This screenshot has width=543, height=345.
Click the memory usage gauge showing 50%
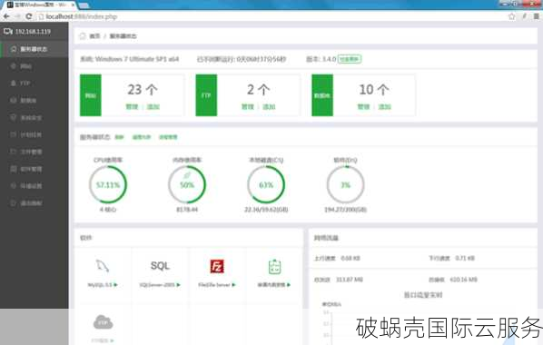(x=187, y=184)
